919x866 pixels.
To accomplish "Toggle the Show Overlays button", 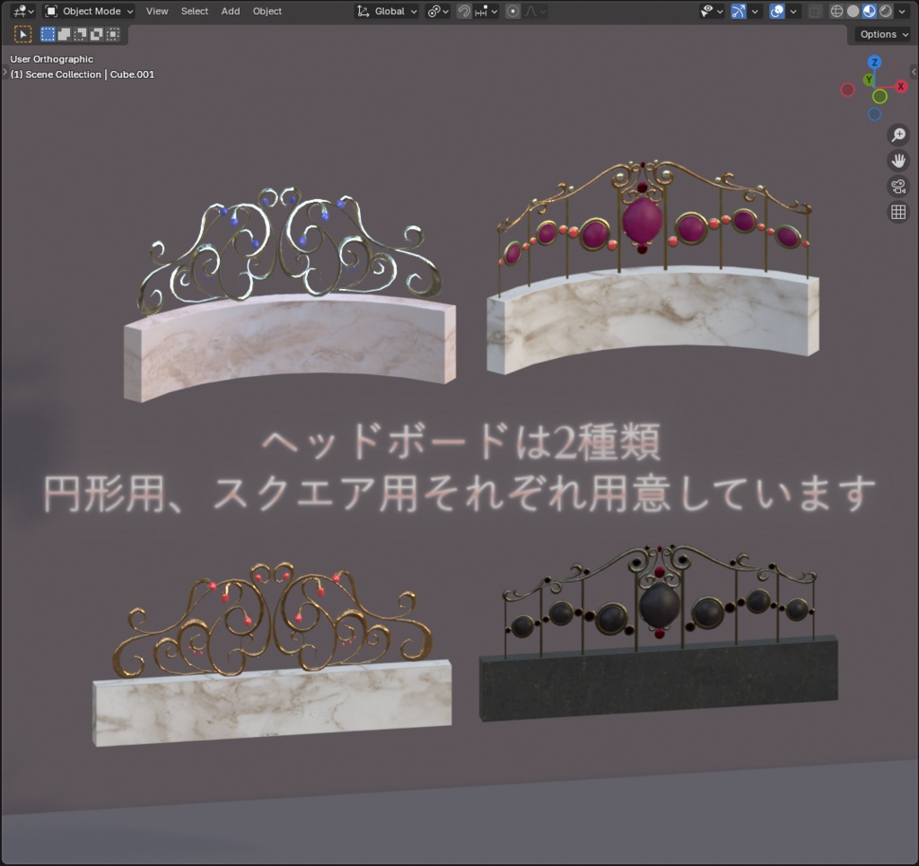I will (x=777, y=11).
